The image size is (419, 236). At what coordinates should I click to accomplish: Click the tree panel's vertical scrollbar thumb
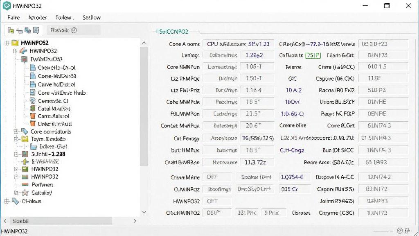point(144,107)
